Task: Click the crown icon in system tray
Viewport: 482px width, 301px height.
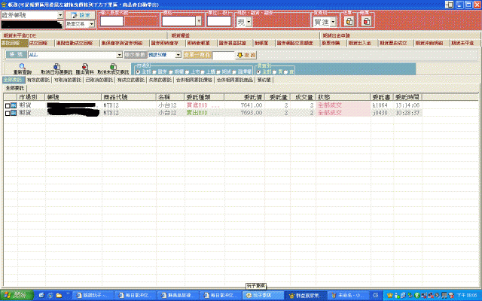Action: click(x=390, y=295)
